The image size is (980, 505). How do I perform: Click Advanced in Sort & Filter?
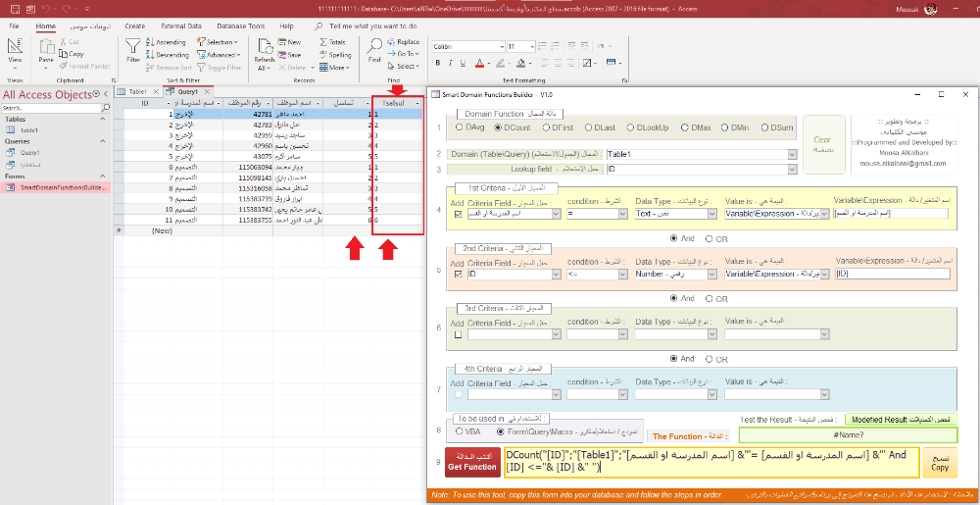[219, 54]
